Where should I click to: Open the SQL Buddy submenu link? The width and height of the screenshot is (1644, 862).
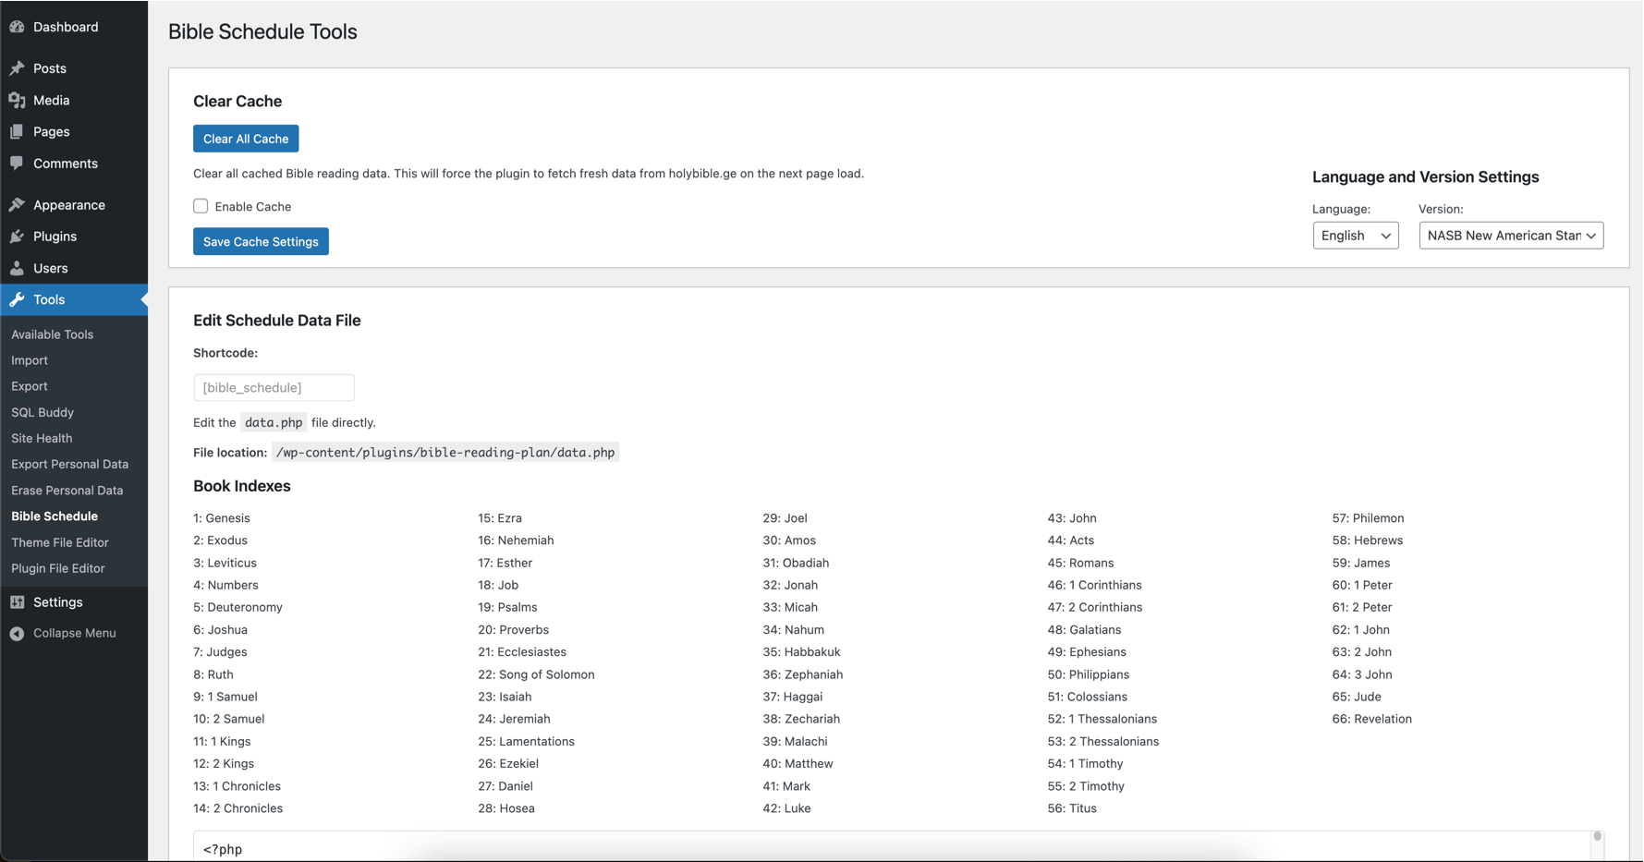point(43,412)
